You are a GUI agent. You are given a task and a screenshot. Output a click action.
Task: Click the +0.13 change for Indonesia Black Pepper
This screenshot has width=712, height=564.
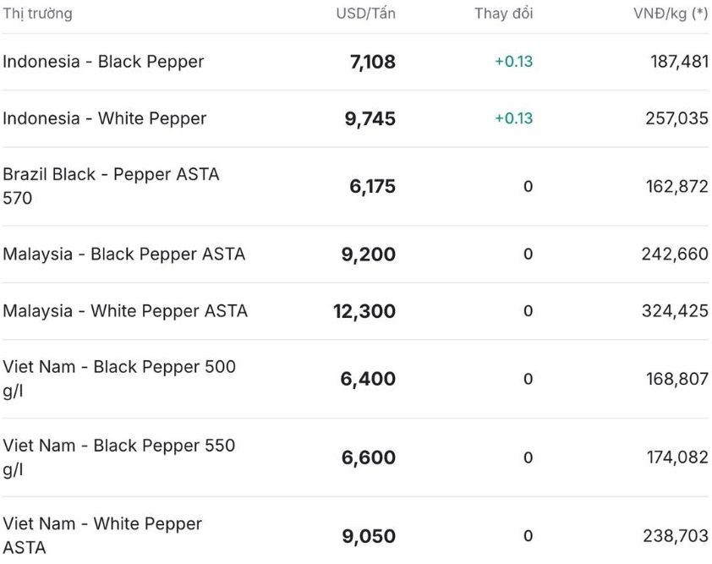pyautogui.click(x=513, y=62)
